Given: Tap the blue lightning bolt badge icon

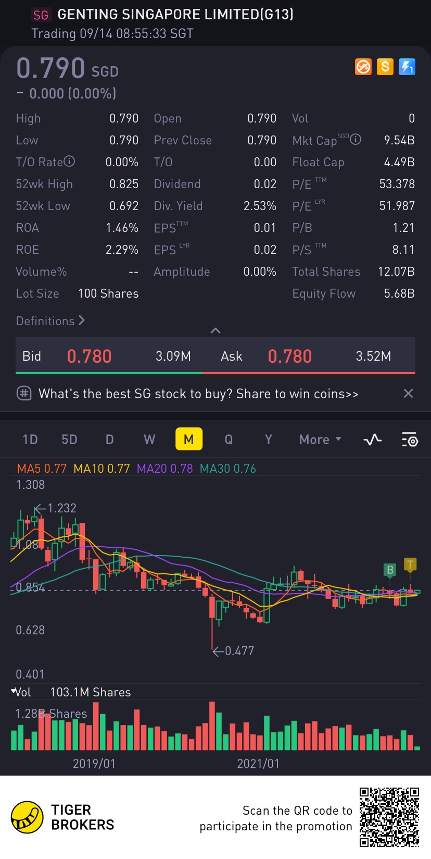Looking at the screenshot, I should [407, 67].
